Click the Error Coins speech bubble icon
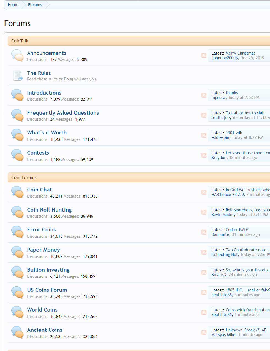Image resolution: width=270 pixels, height=351 pixels. pos(17,232)
